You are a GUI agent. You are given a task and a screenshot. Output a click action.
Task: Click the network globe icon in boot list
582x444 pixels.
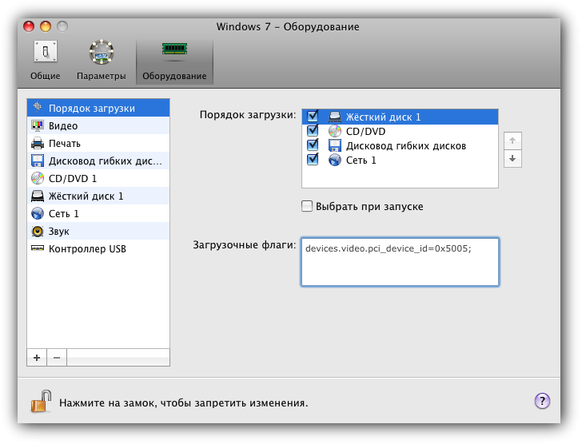click(x=335, y=160)
